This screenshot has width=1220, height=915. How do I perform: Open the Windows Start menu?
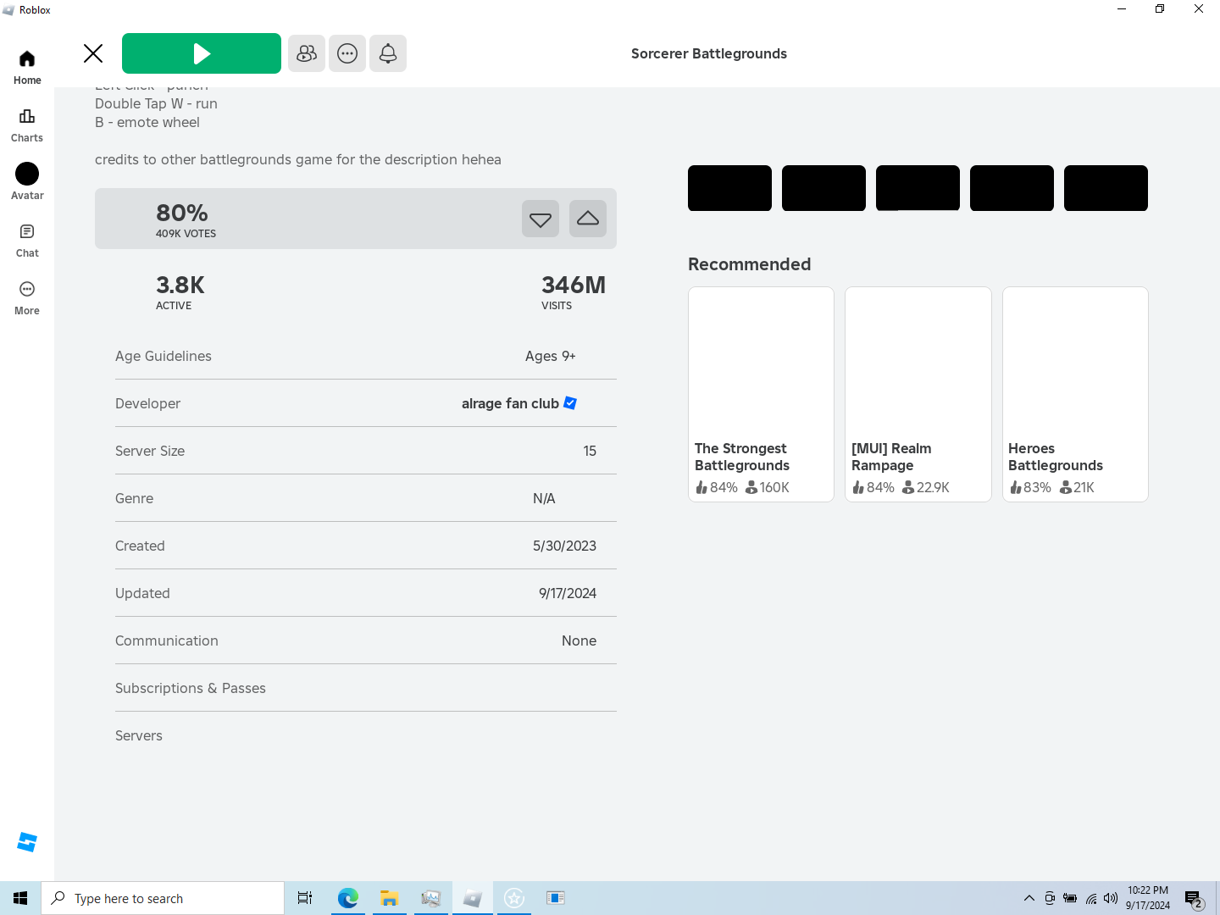click(20, 898)
